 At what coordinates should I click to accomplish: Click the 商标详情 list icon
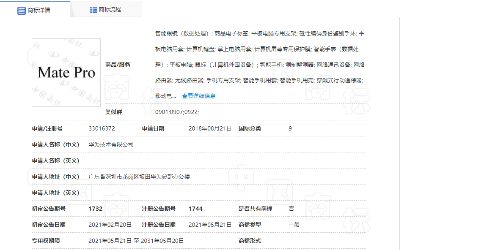click(x=21, y=11)
